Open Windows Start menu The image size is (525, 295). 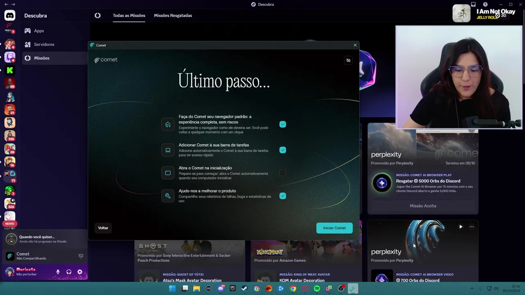pyautogui.click(x=172, y=288)
